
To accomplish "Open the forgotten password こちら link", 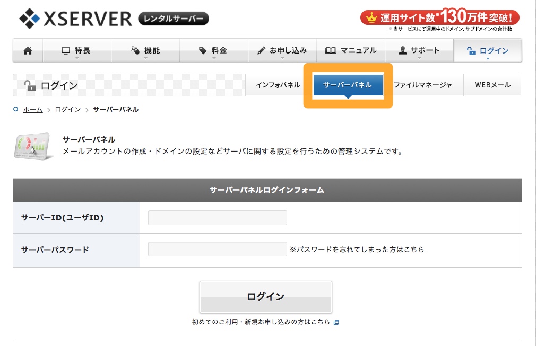I will coord(414,250).
